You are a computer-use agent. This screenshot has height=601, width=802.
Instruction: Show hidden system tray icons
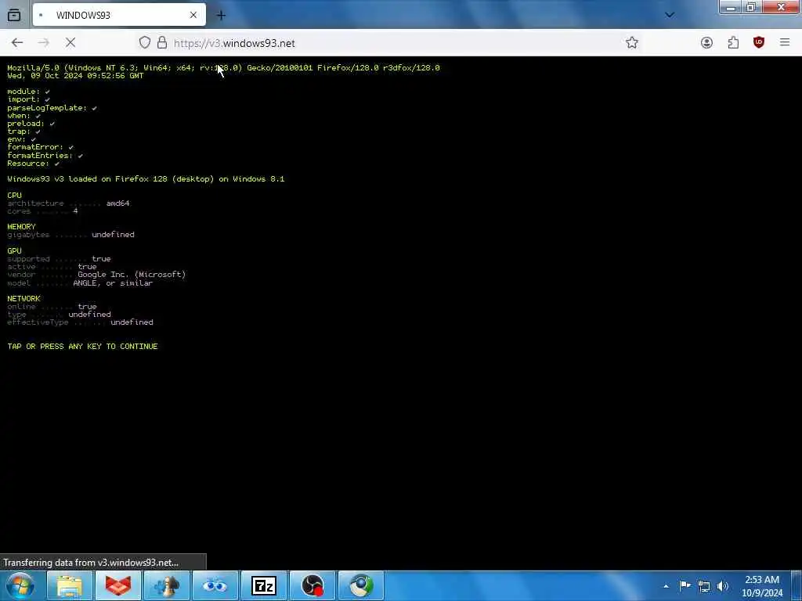point(666,586)
